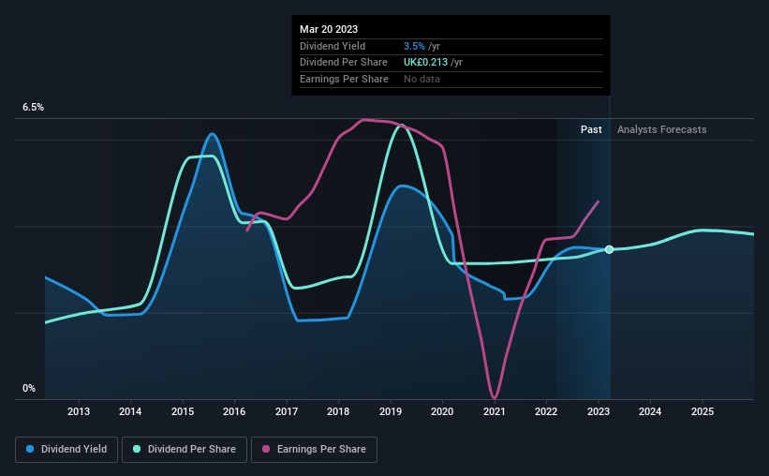Click the Earnings Per Share tooltip row label

[345, 79]
